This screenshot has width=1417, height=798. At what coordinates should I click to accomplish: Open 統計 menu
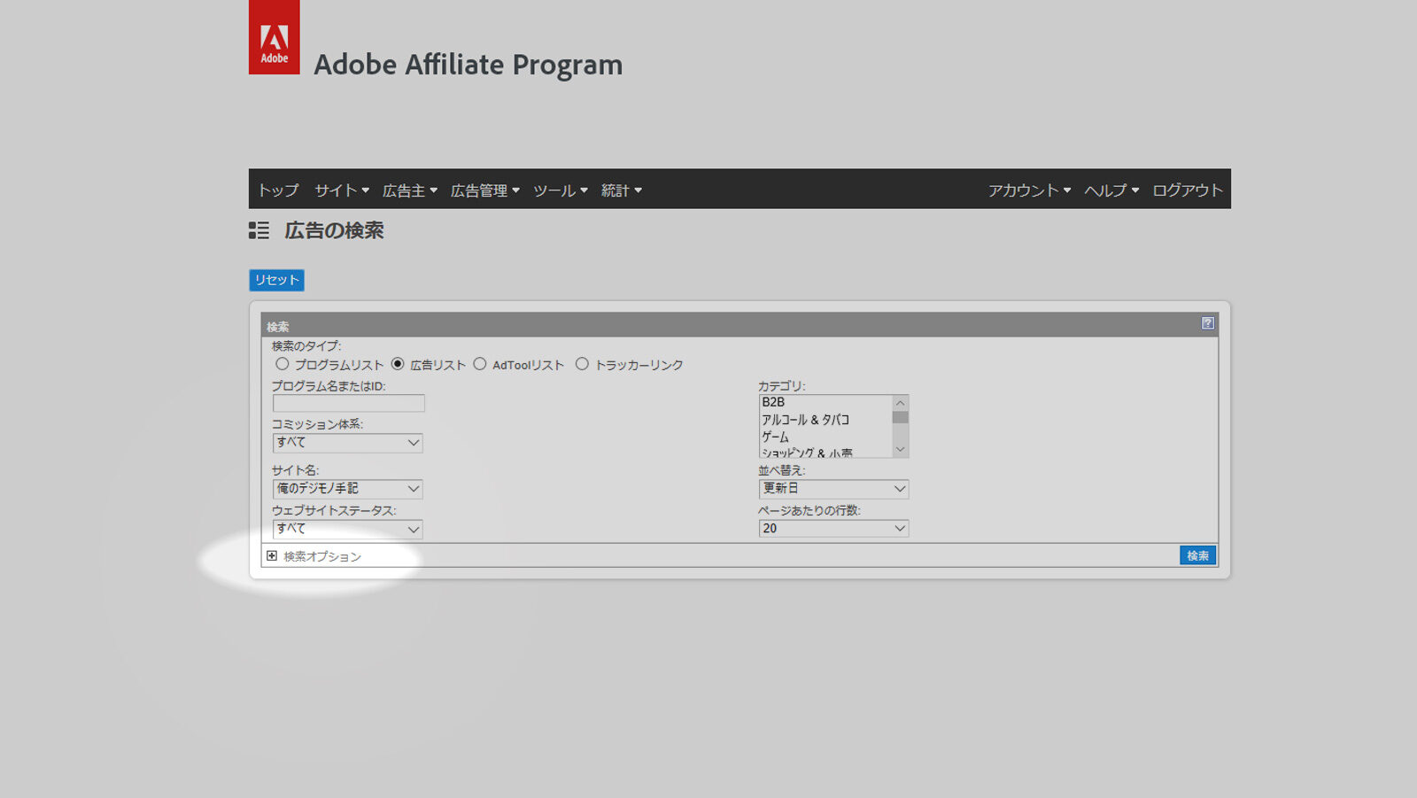622,190
